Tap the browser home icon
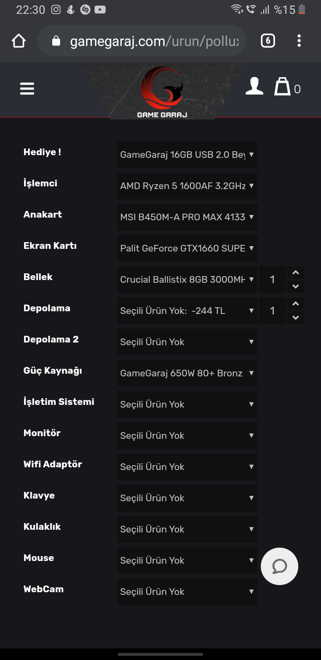The height and width of the screenshot is (660, 321). (x=19, y=41)
